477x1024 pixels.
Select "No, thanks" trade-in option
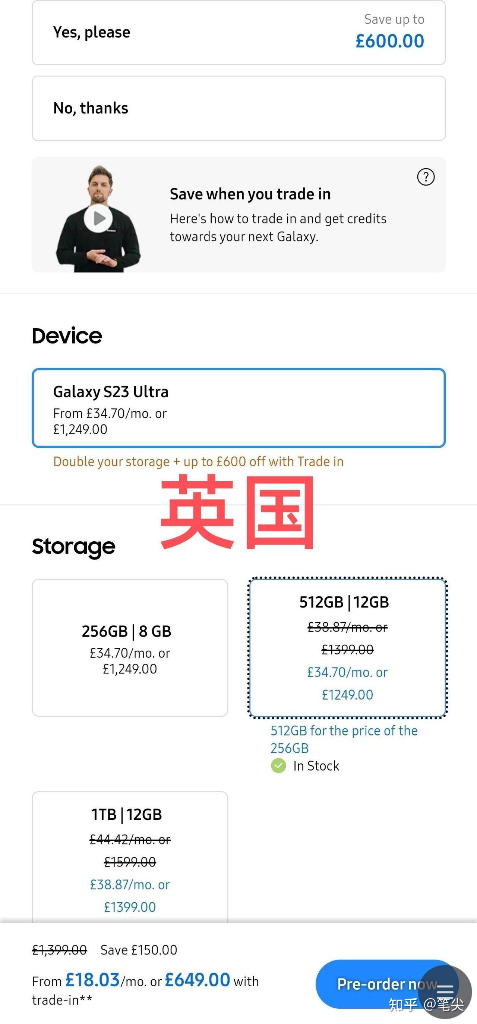point(238,108)
